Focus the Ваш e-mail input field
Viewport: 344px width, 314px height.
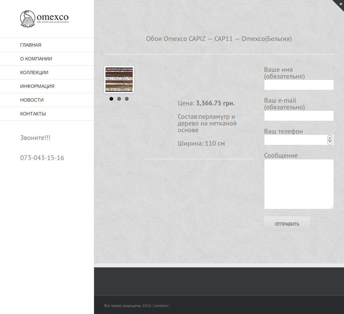(299, 116)
